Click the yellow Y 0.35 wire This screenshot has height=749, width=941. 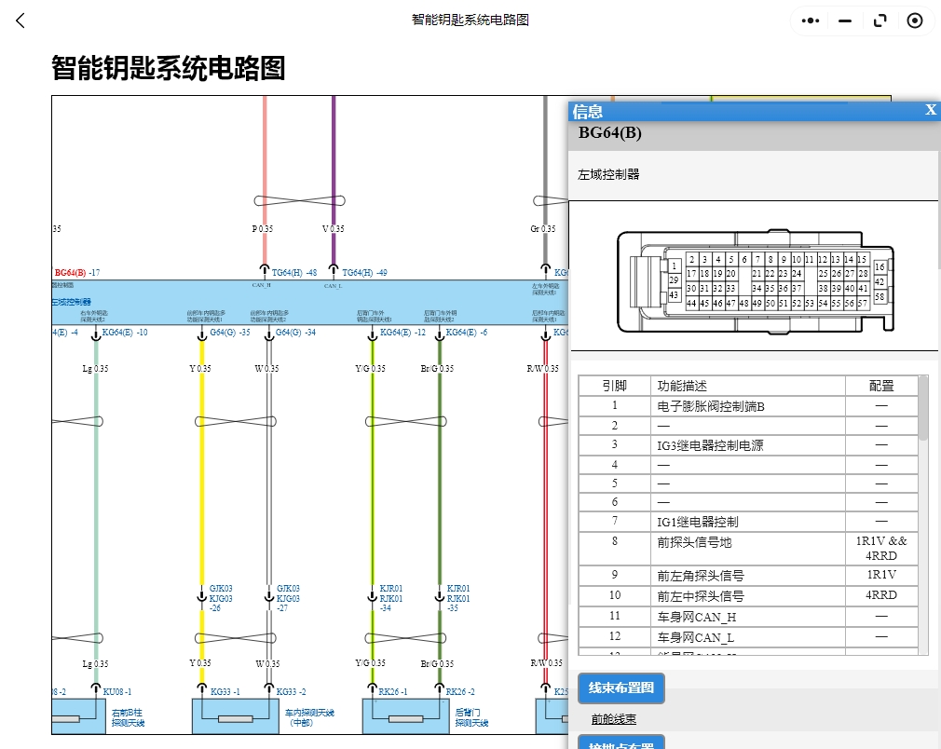pyautogui.click(x=201, y=480)
